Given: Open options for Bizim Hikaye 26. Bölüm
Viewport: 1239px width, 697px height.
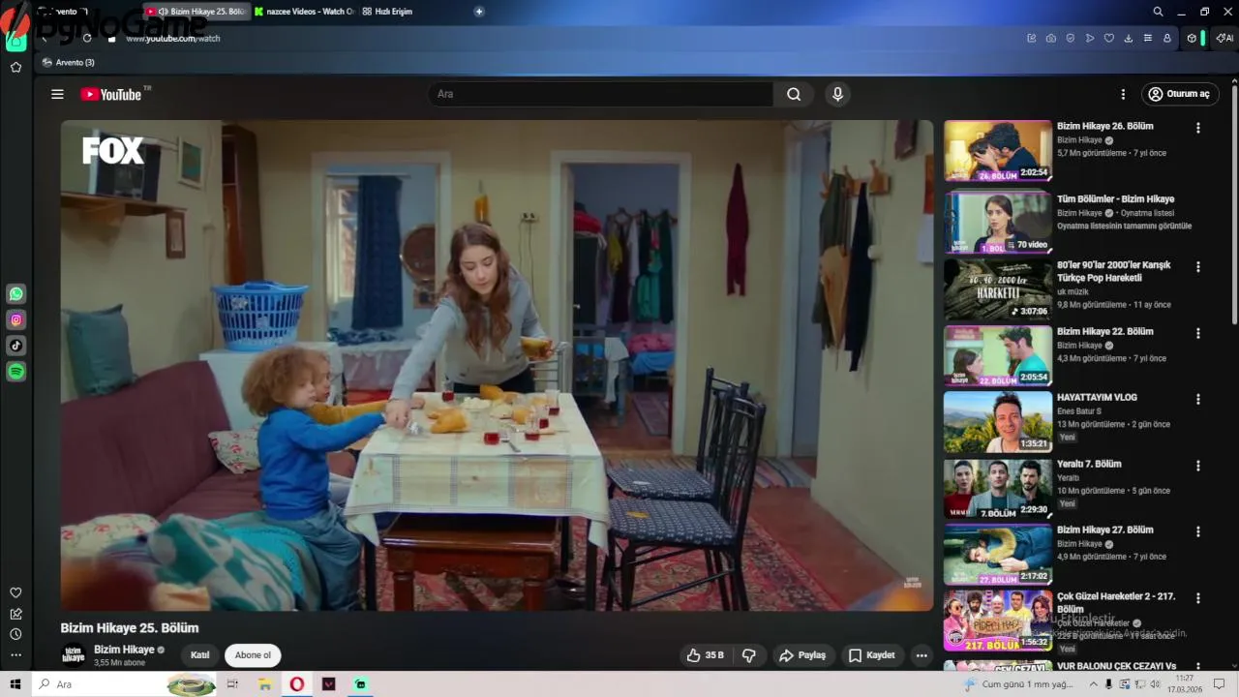Looking at the screenshot, I should [1198, 128].
